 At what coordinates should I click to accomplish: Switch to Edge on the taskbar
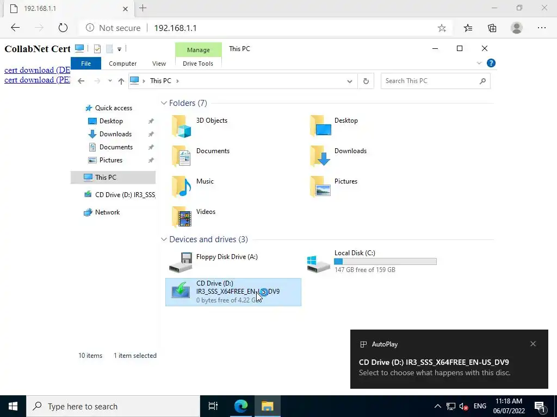tap(240, 406)
